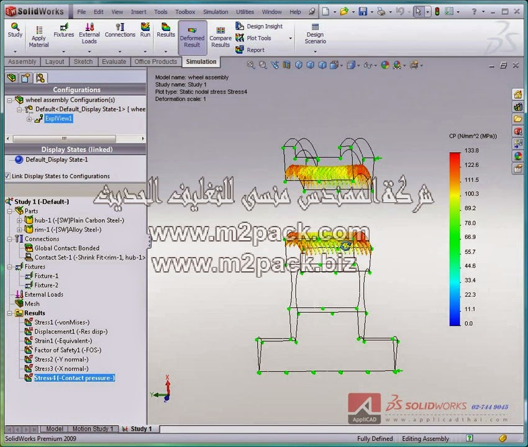Open the ConfigurationManager tab icon
The height and width of the screenshot is (447, 528).
40,78
